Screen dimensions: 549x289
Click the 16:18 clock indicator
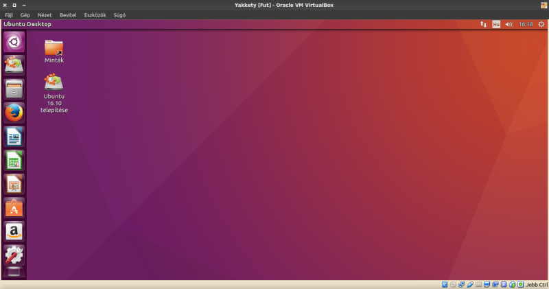(525, 24)
